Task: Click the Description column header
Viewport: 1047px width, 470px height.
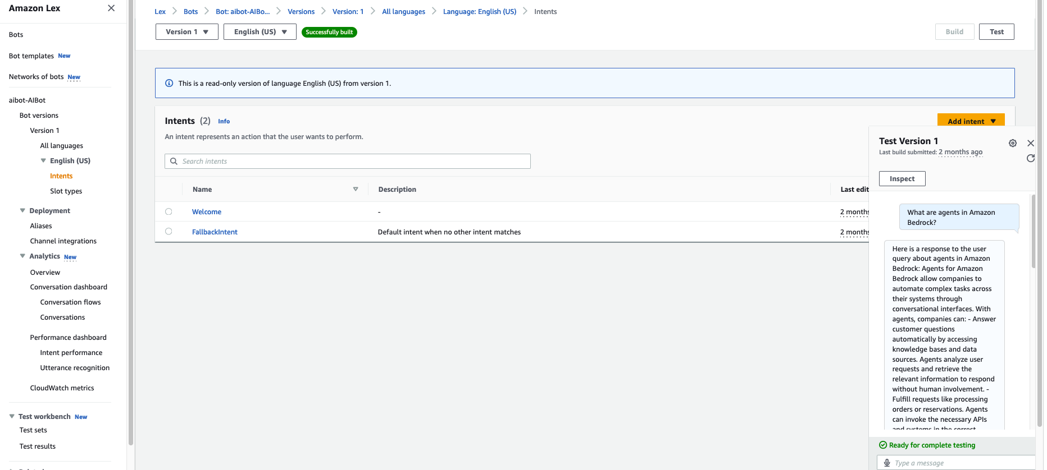Action: pos(397,190)
